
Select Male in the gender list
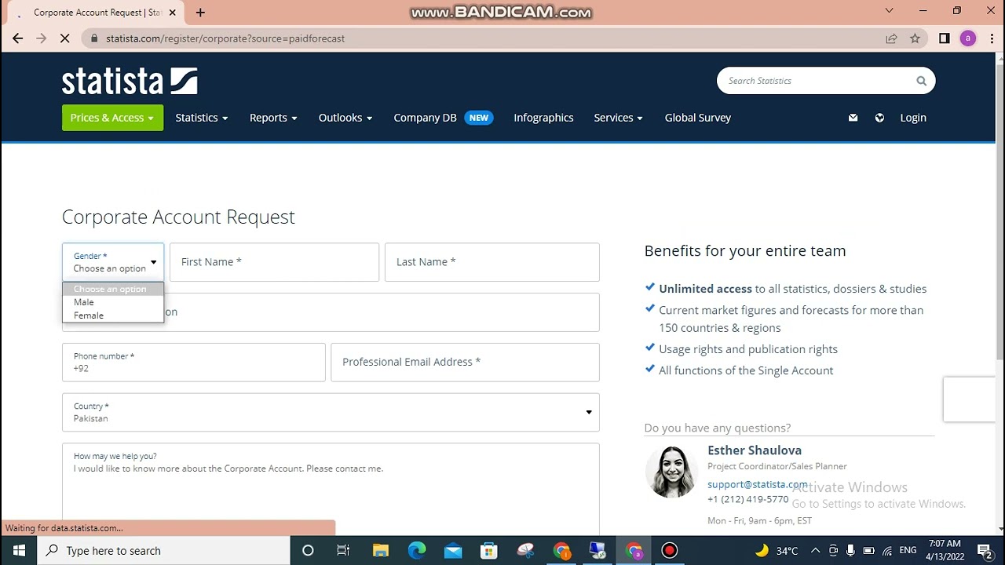coord(113,302)
